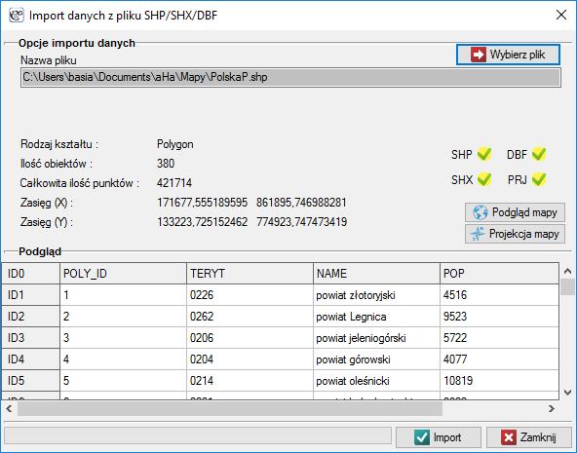Select row header ID3
Viewport: 577px width, 453px height.
pyautogui.click(x=31, y=337)
